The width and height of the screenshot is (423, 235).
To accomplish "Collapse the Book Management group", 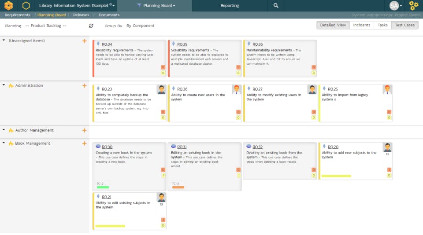I will click(4, 143).
